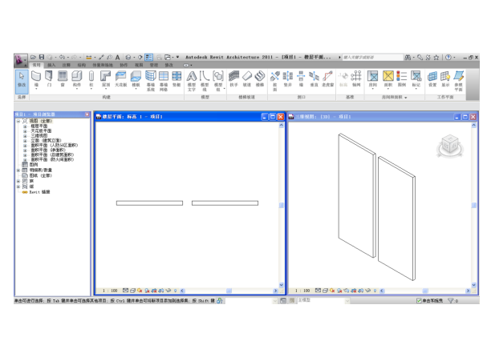487x345 pixels.
Task: Toggle the press-and-drag checkbox in status bar
Action: pos(419,301)
